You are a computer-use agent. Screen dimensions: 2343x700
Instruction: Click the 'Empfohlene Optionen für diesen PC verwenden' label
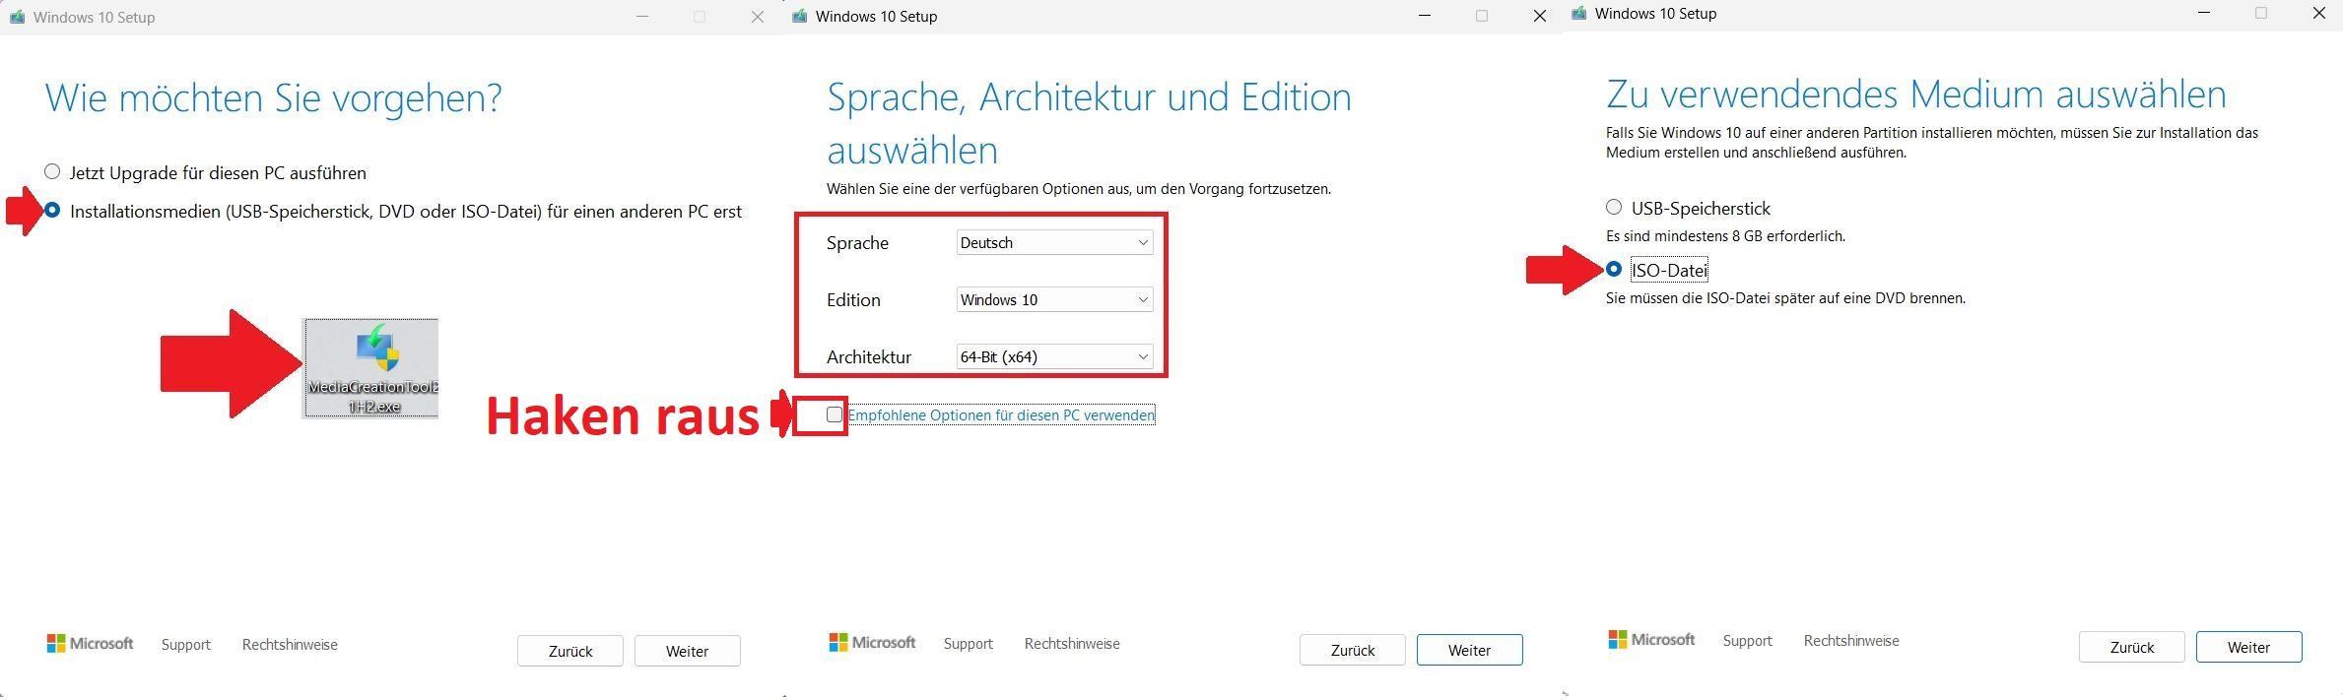coord(1001,415)
